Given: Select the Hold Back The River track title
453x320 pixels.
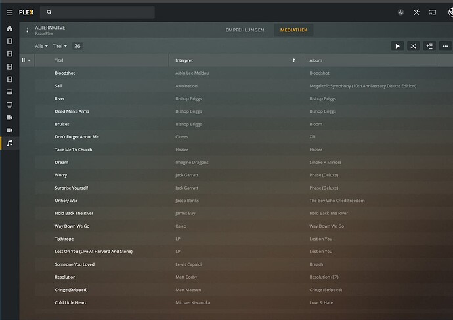Looking at the screenshot, I should click(74, 213).
